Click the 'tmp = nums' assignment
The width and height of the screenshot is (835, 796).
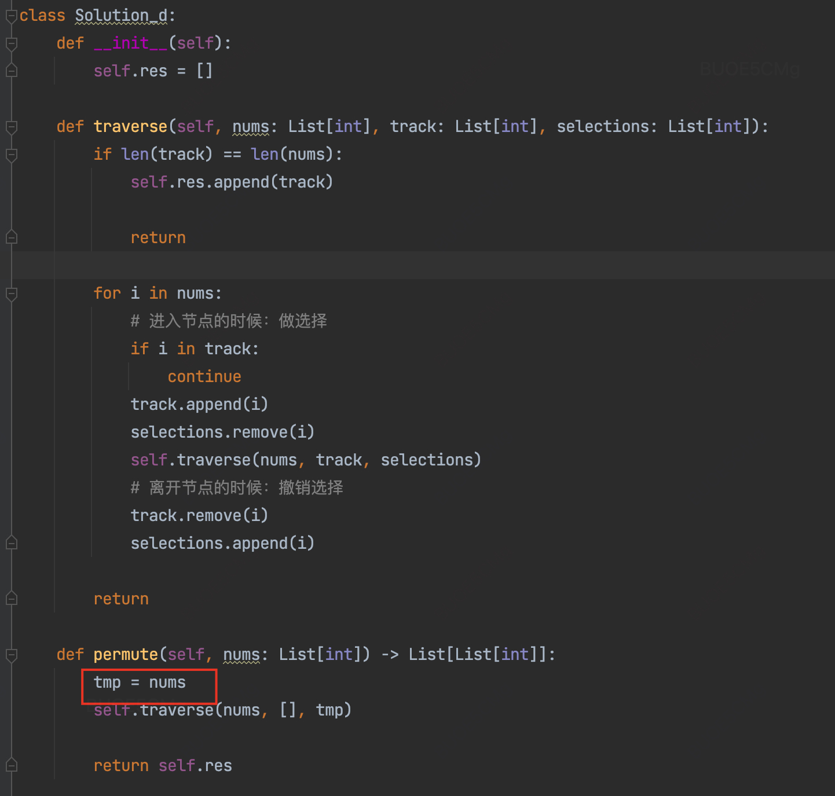click(140, 683)
